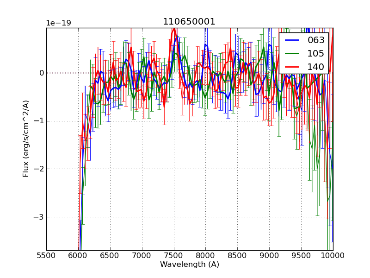Click x-axis tick label 8500

(237, 255)
